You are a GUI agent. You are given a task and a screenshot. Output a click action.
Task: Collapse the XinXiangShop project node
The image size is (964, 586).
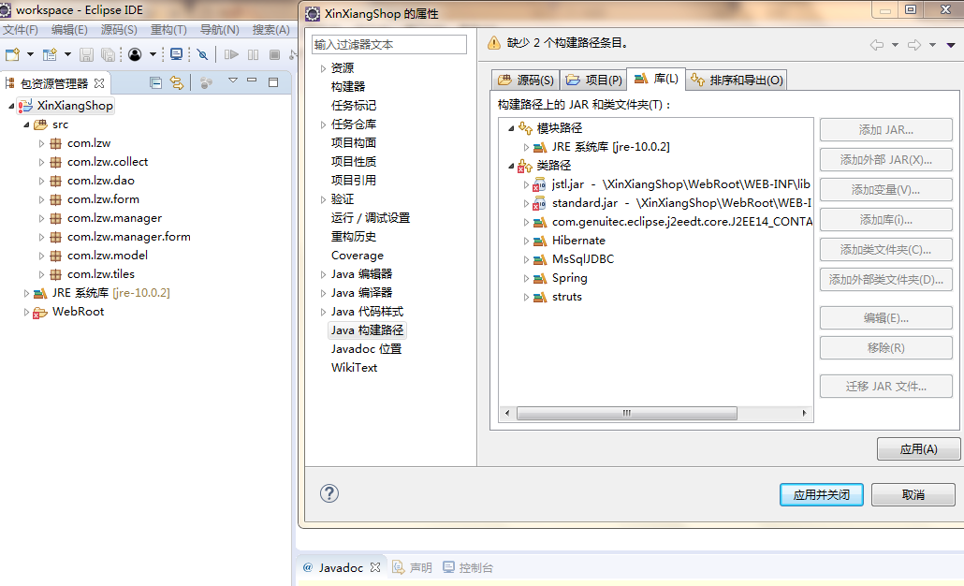(x=11, y=106)
